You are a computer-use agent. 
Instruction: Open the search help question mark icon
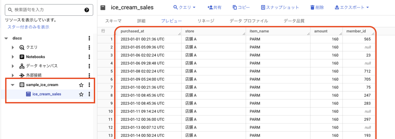[87, 10]
